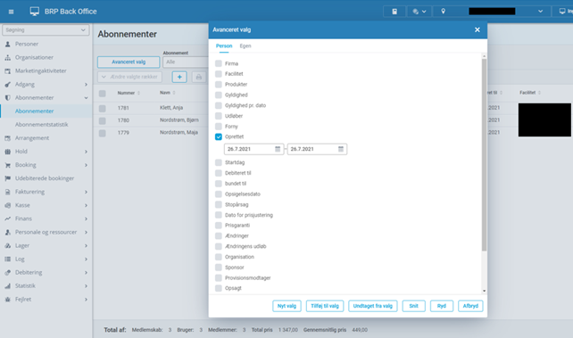Click the Tilføj til valg button
This screenshot has width=573, height=338.
coord(325,306)
